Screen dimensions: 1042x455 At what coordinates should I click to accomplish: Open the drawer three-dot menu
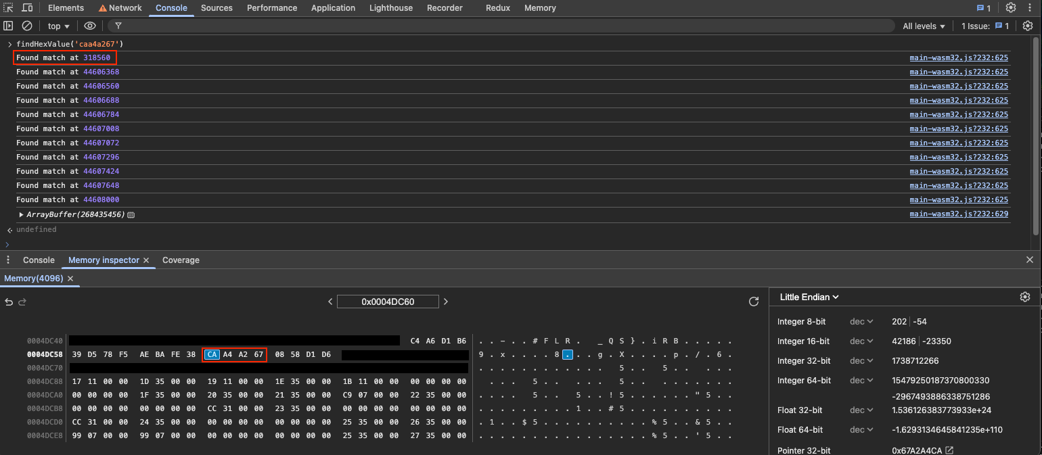coord(8,260)
